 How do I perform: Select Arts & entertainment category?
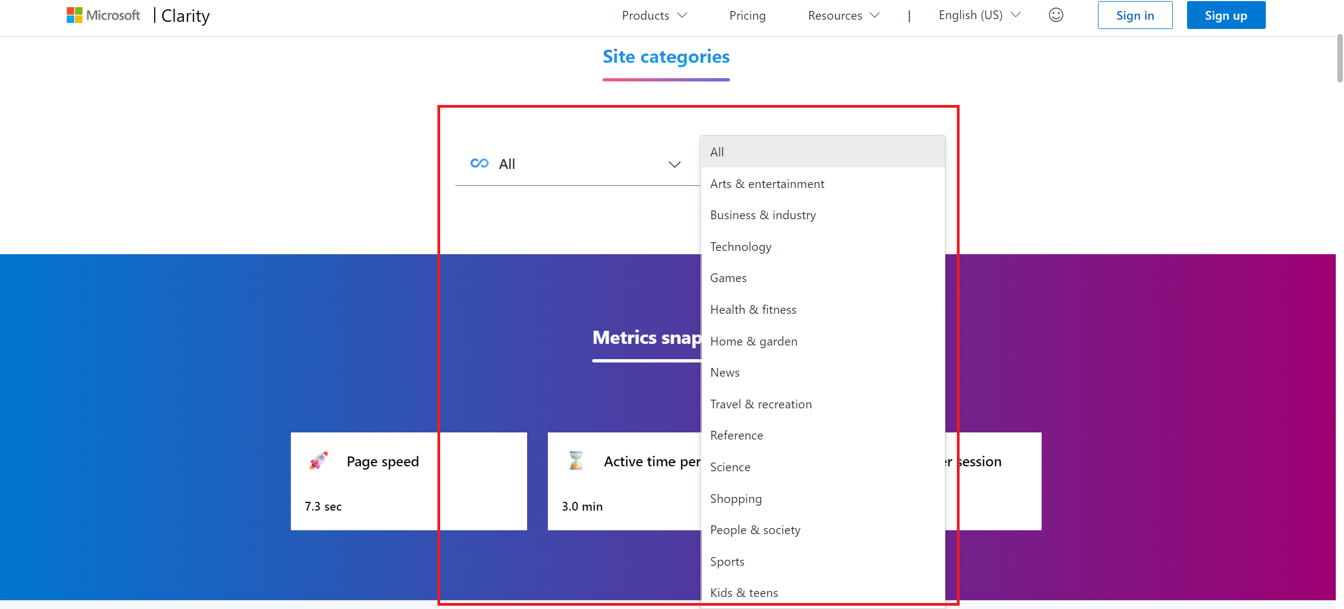point(767,184)
